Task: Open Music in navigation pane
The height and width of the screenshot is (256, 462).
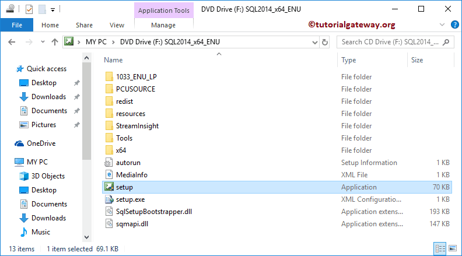Action: coord(41,232)
